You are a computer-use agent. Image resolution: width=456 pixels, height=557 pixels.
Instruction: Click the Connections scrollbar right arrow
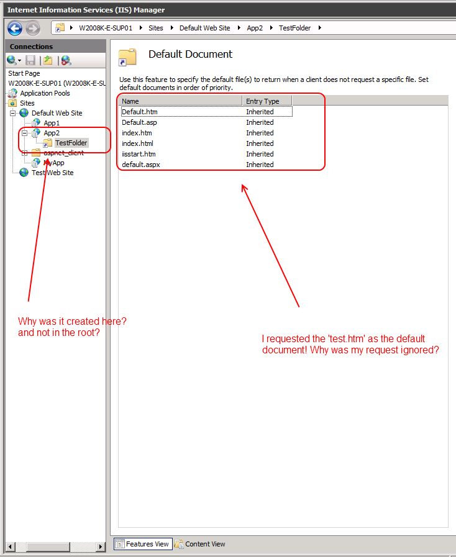coord(101,546)
